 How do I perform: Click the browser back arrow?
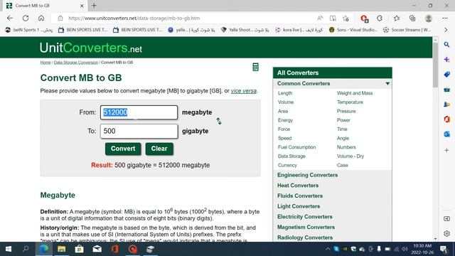click(10, 18)
